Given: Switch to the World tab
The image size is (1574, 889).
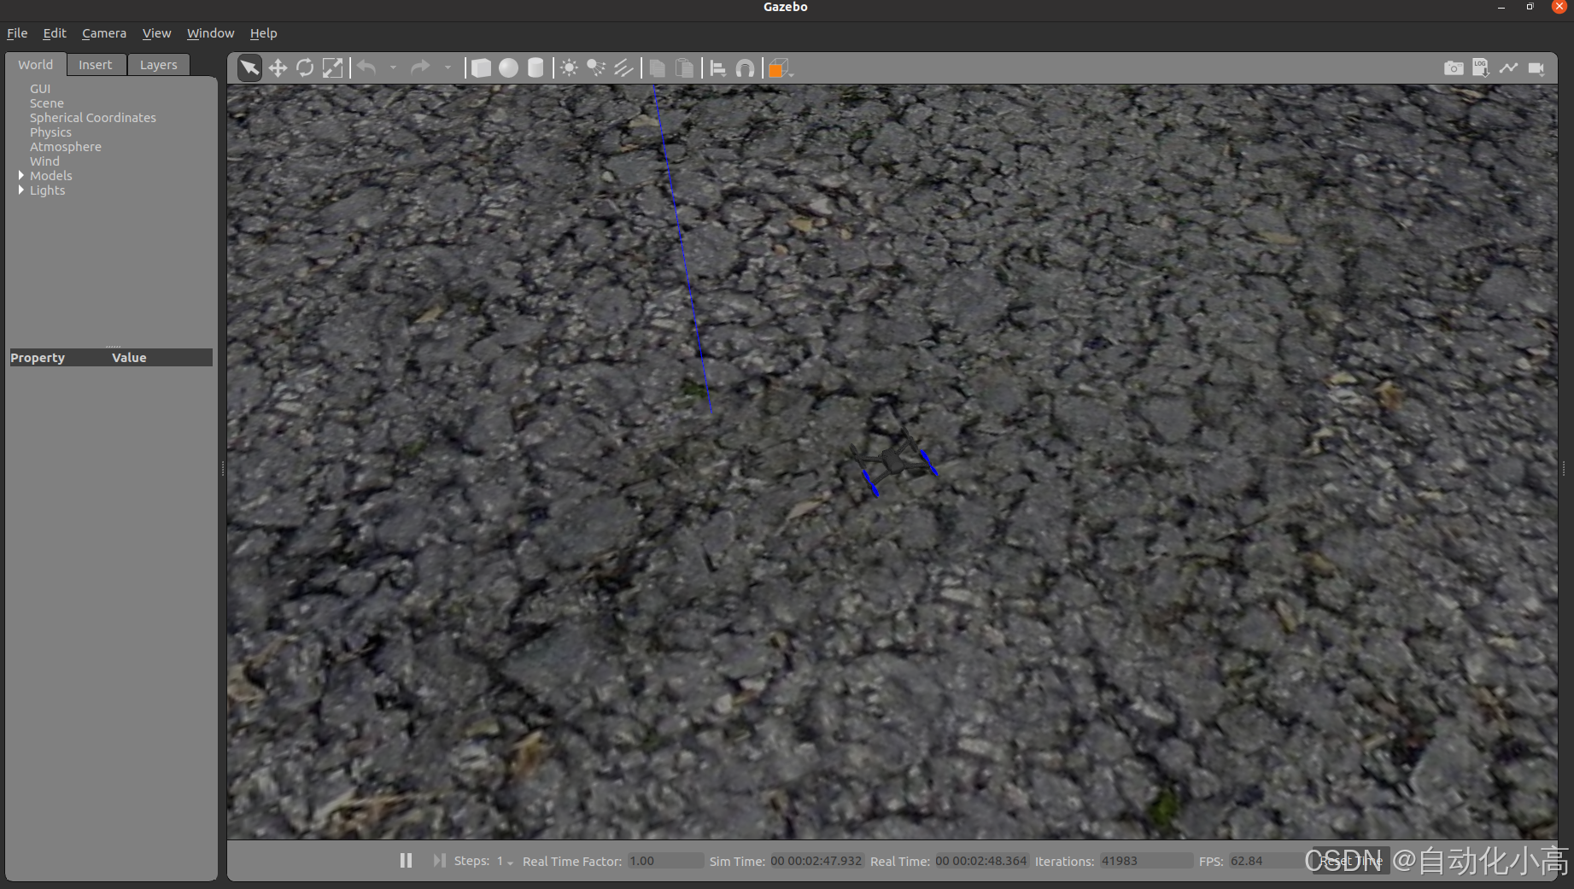Looking at the screenshot, I should (36, 65).
